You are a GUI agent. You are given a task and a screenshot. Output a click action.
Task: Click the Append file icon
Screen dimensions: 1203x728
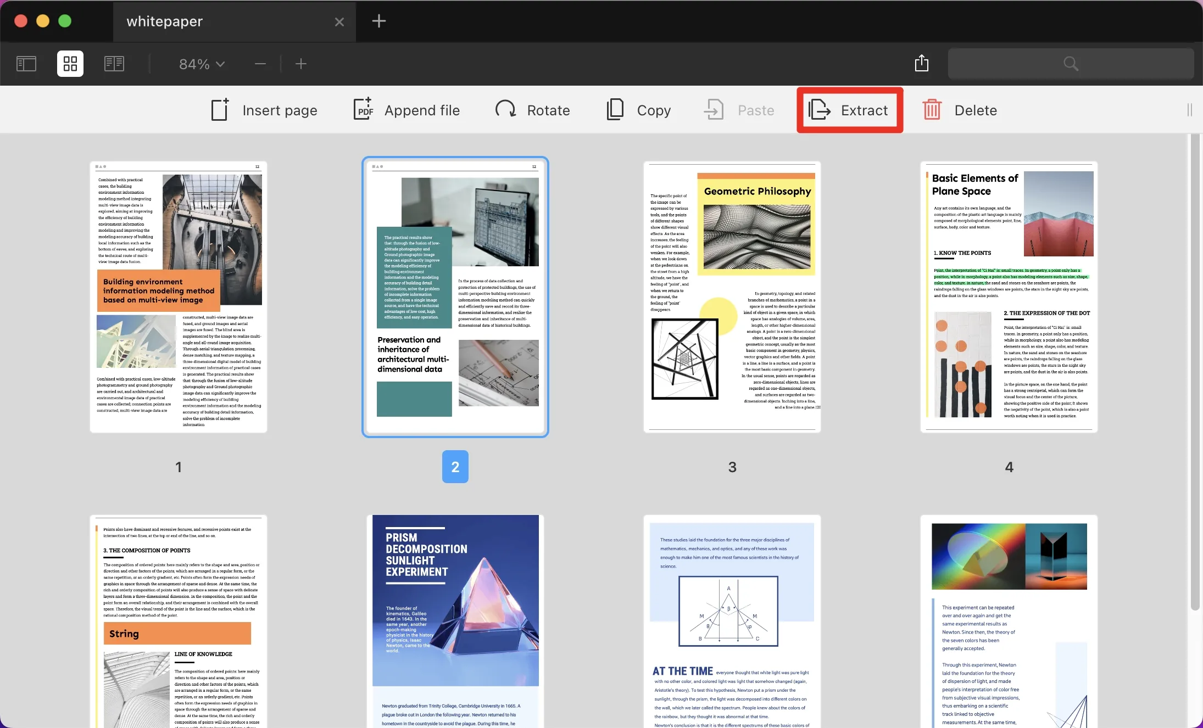(362, 110)
